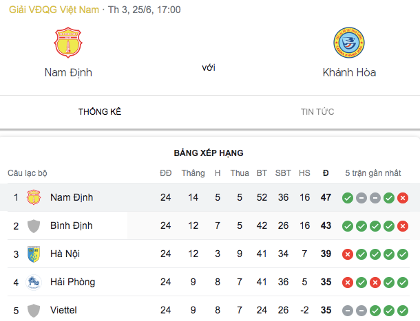Click the Nam Định club crest in the match header
Viewport: 420px width, 321px height.
coord(68,43)
